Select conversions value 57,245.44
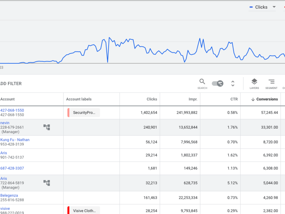This screenshot has height=214, width=285. click(x=270, y=113)
